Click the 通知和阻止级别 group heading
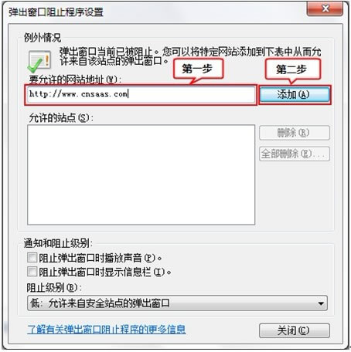351x352 pixels. [x=58, y=243]
